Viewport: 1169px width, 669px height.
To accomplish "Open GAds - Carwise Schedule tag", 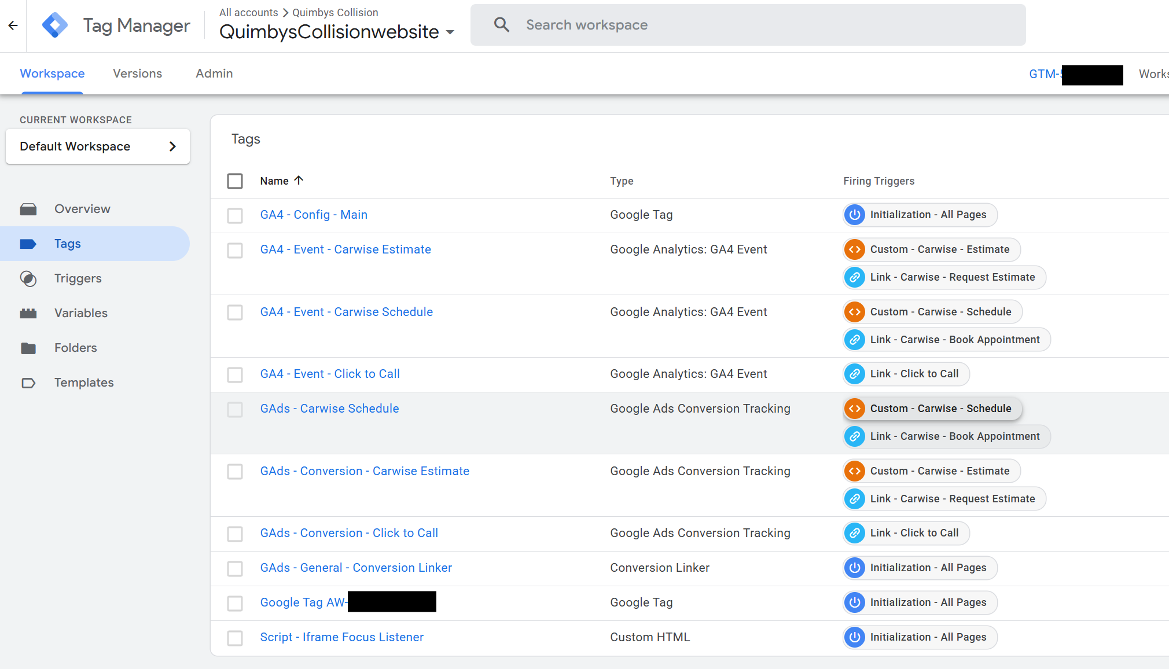I will click(x=329, y=409).
